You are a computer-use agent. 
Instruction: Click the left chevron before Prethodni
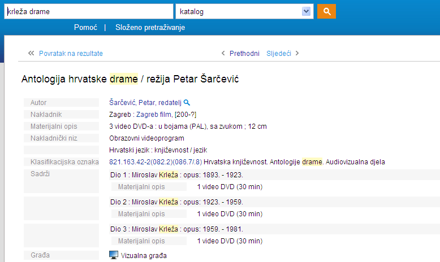point(223,54)
